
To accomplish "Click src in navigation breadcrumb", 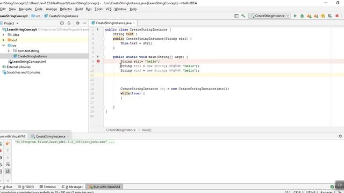I will coord(36,16).
